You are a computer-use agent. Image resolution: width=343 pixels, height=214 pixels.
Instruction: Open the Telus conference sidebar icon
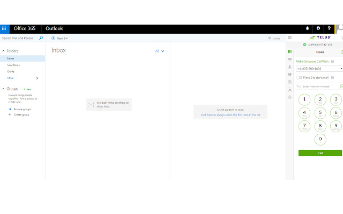tap(290, 89)
